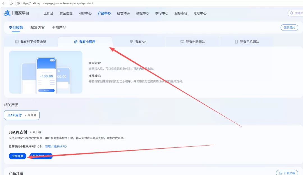This screenshot has height=175, width=303.
Task: Click the Alipay logo icon
Action: point(7,13)
